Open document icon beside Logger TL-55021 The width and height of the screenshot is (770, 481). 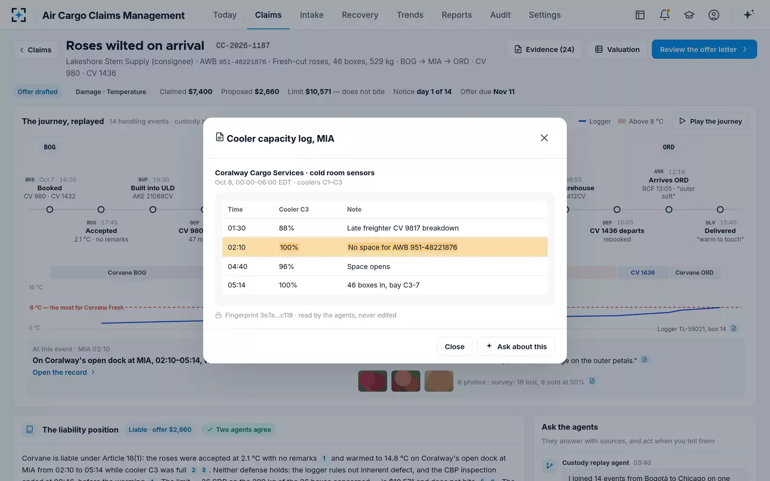(x=734, y=329)
